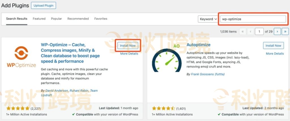290x121 pixels.
Task: Switch to the Popular tab
Action: tap(56, 19)
